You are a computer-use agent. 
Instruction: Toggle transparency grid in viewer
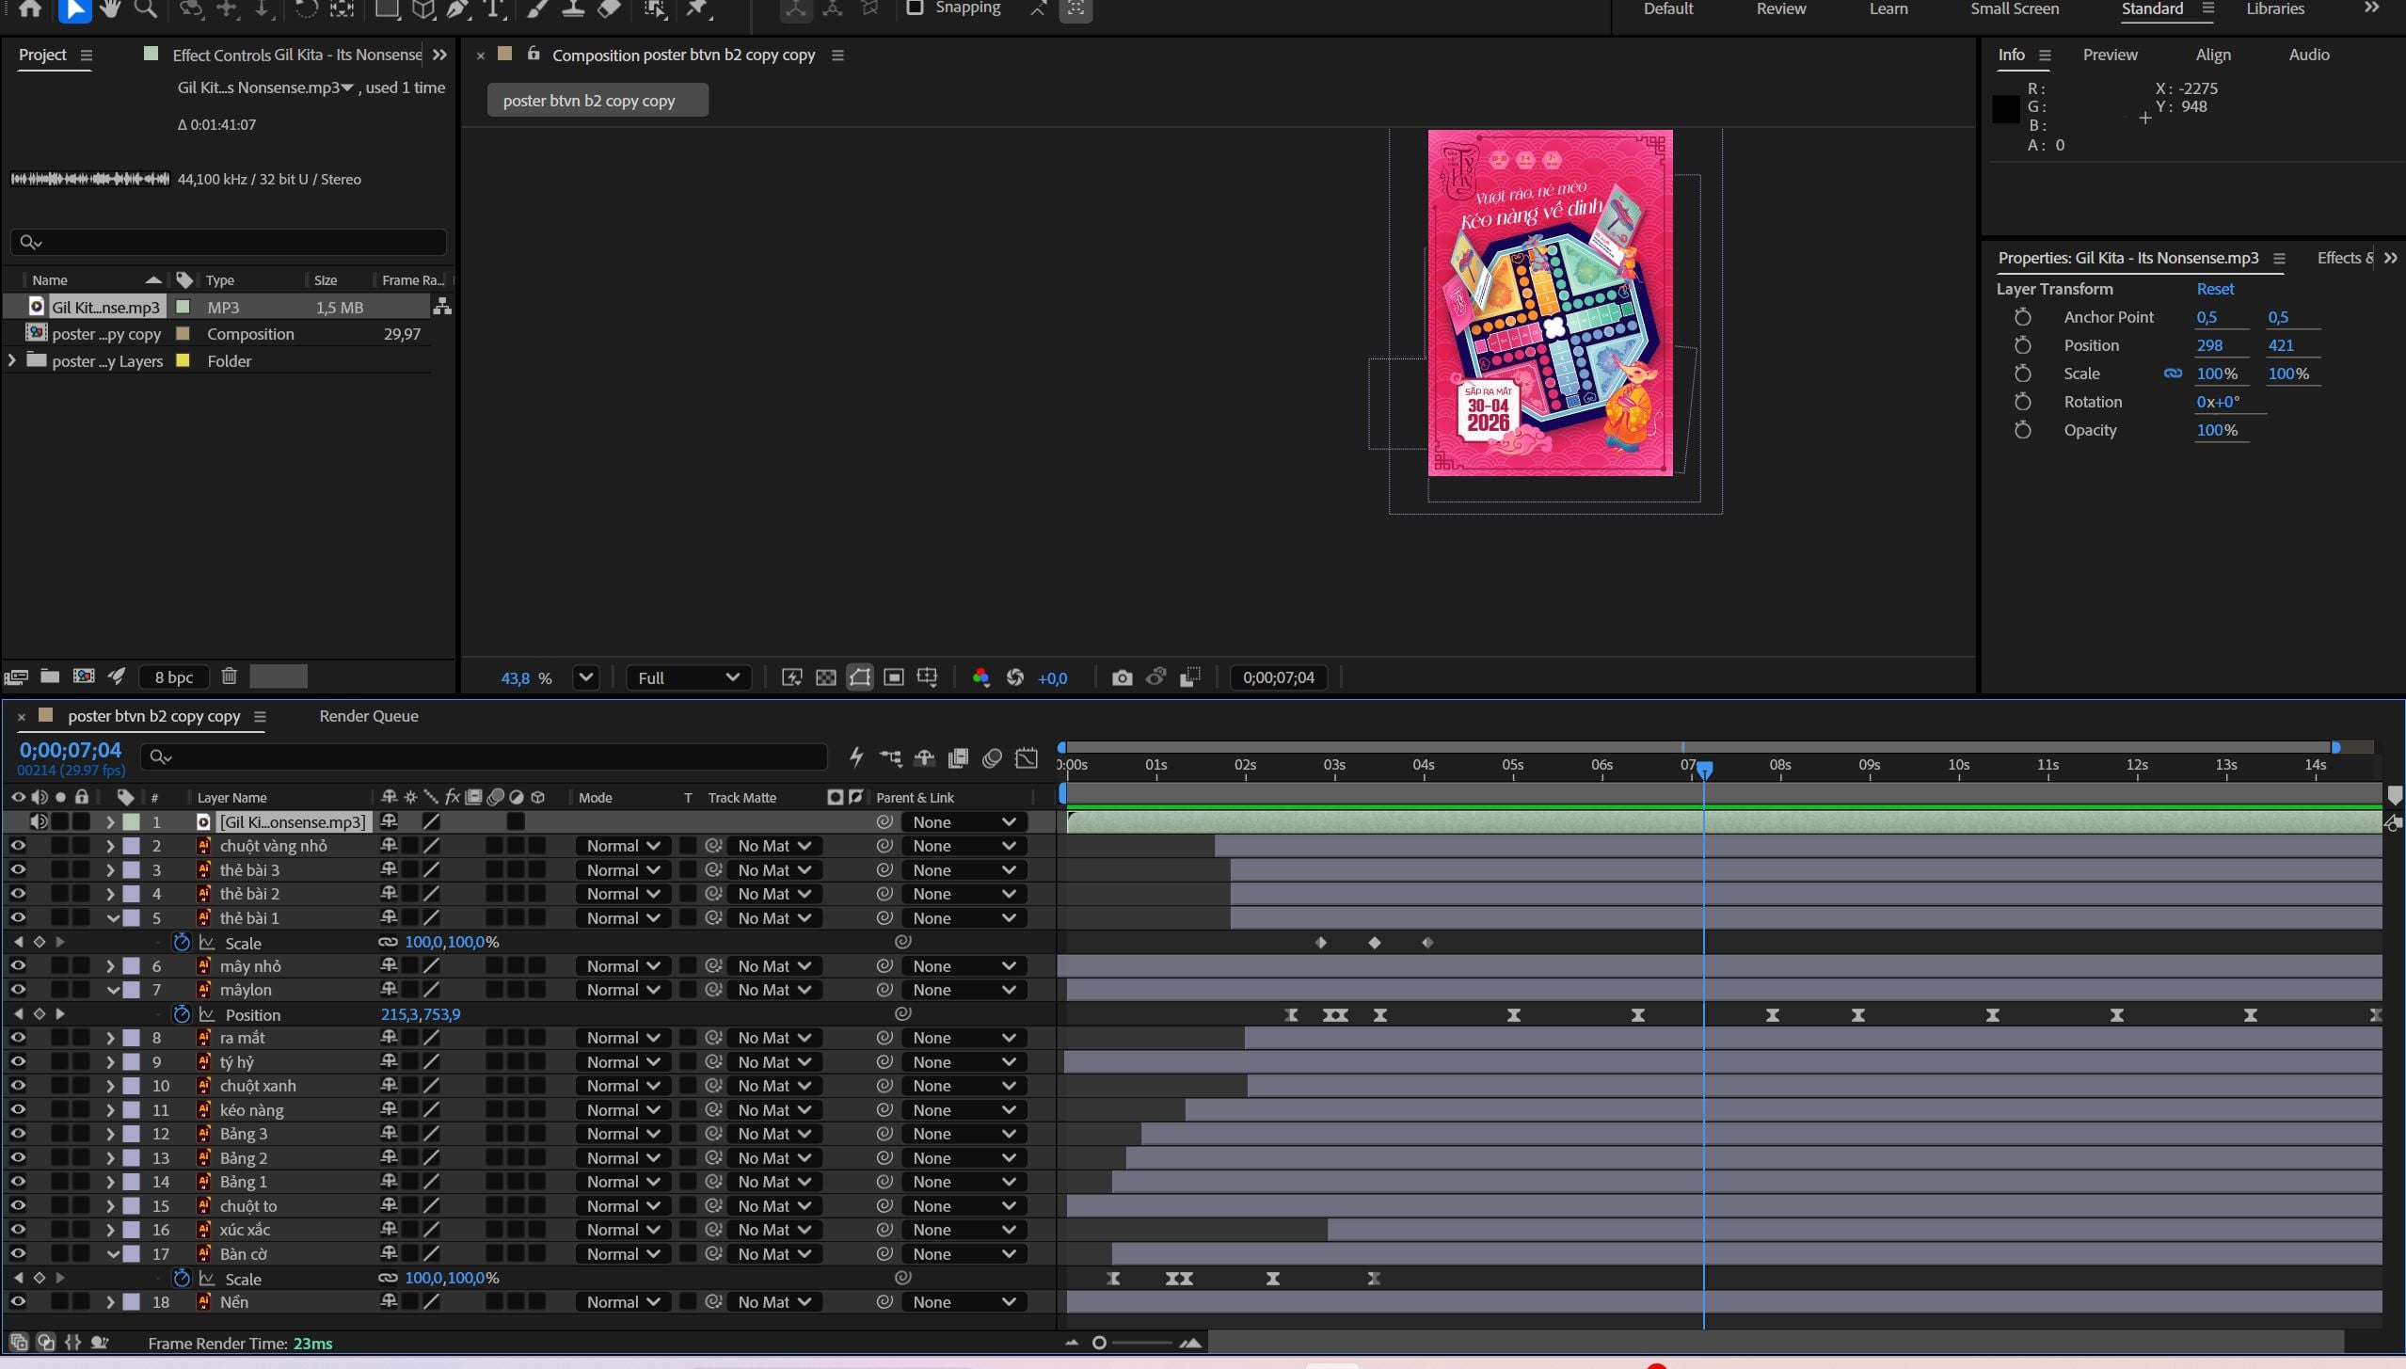(x=825, y=677)
